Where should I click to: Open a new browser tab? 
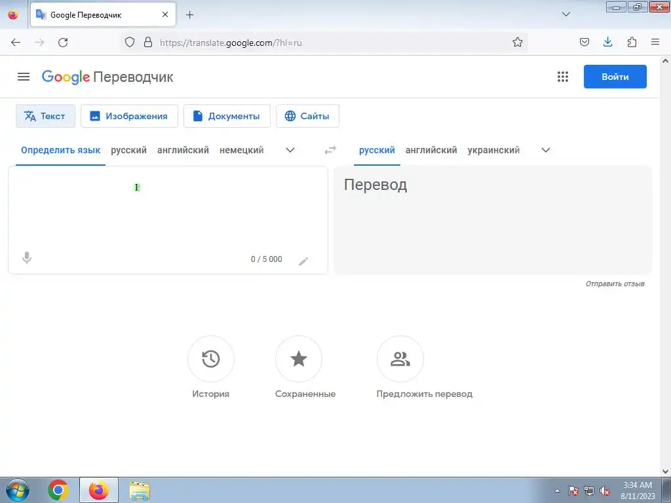pyautogui.click(x=189, y=15)
